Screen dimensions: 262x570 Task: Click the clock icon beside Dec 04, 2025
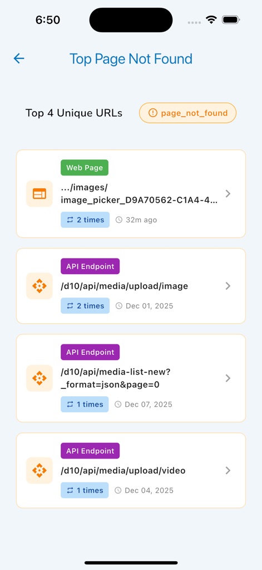click(118, 490)
